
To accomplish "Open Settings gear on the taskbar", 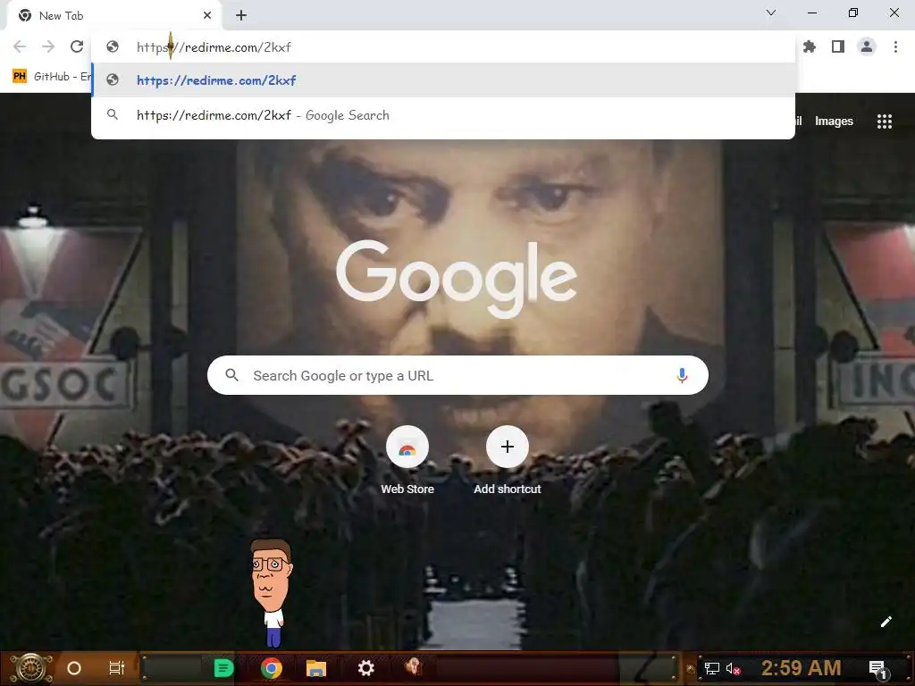I will pyautogui.click(x=365, y=668).
